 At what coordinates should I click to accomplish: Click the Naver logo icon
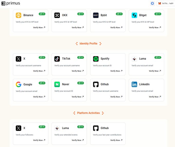57,84
